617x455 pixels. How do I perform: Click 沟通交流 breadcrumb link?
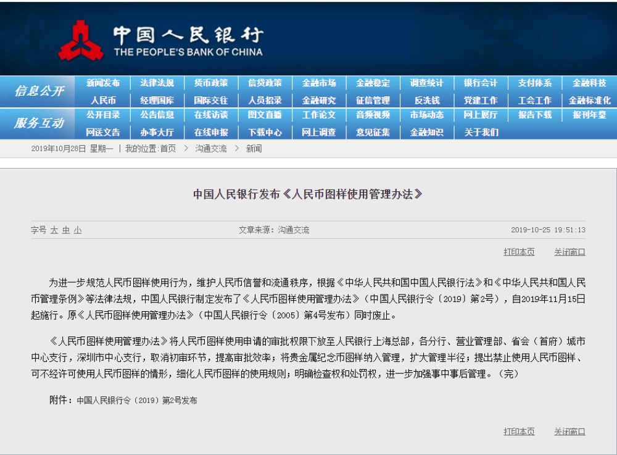[x=211, y=149]
